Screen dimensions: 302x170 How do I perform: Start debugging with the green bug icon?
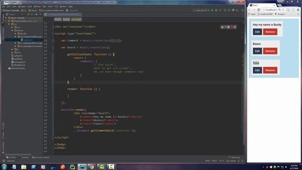point(216,10)
